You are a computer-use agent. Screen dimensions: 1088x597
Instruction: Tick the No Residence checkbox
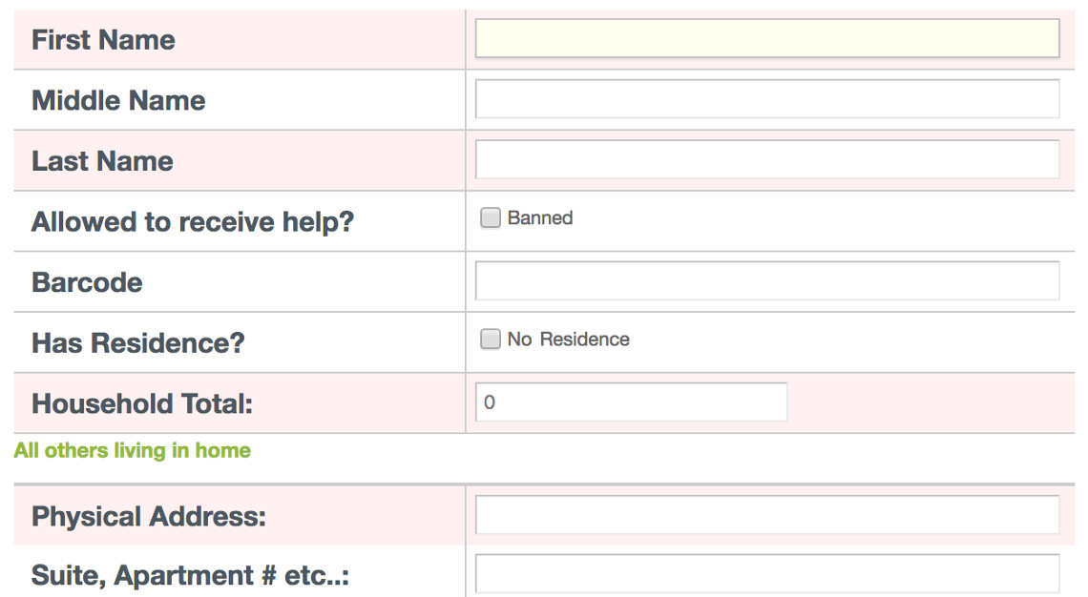[x=490, y=340]
